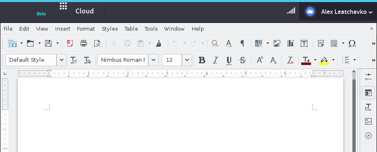
Task: Toggle Formatting Marks pilcrow
Action: 243,43
